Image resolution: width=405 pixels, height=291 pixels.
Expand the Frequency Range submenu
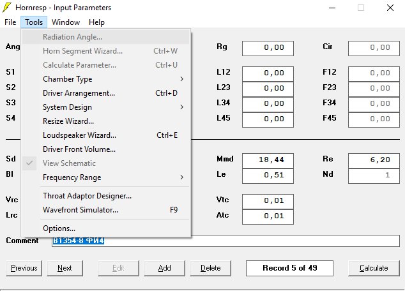click(x=105, y=177)
